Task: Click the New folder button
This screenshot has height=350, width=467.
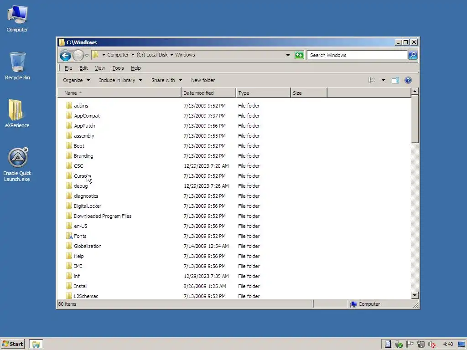Action: click(203, 80)
